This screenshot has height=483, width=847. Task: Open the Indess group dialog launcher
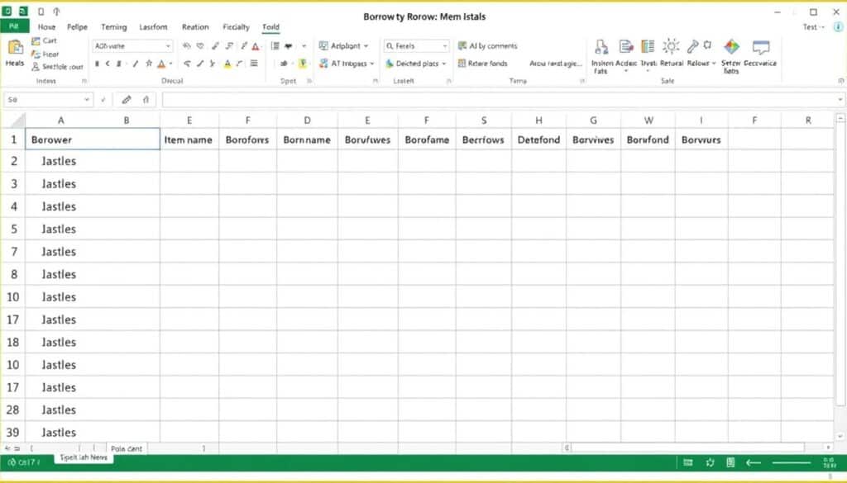84,81
